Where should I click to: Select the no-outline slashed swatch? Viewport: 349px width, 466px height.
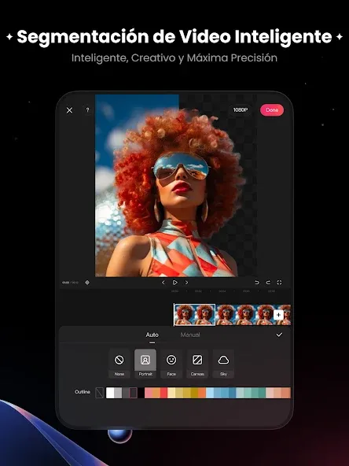click(99, 393)
